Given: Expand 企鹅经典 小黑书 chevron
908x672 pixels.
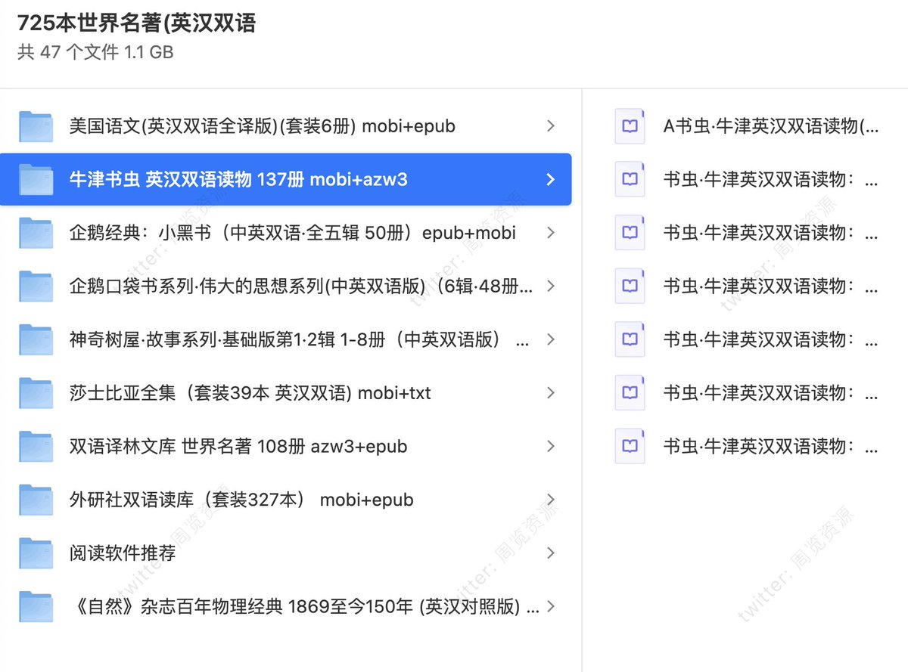Looking at the screenshot, I should point(551,233).
